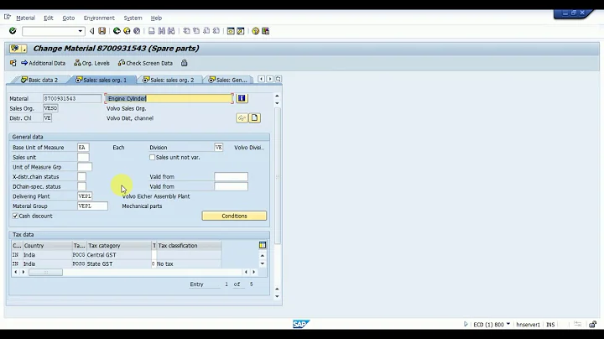The height and width of the screenshot is (339, 604).
Task: Click the Unit of Measure Grp field
Action: point(85,167)
